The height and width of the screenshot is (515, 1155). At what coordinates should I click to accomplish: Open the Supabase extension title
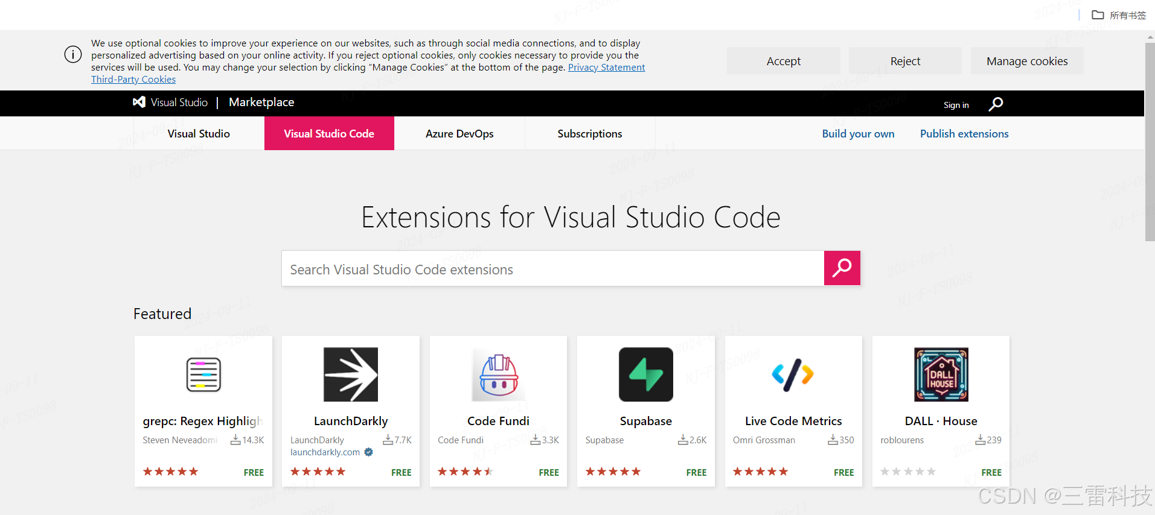646,421
